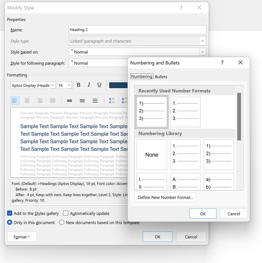This screenshot has width=262, height=263.
Task: Select 1) 2) 3) format in Numbering Library
Action: click(219, 154)
